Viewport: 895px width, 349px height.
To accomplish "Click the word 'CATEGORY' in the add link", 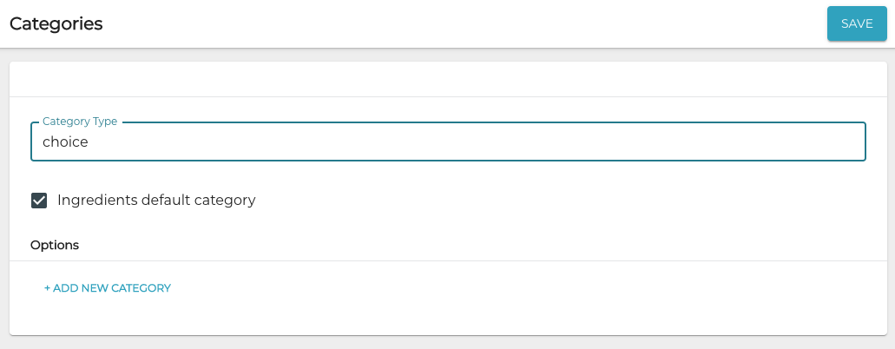I will pyautogui.click(x=140, y=288).
